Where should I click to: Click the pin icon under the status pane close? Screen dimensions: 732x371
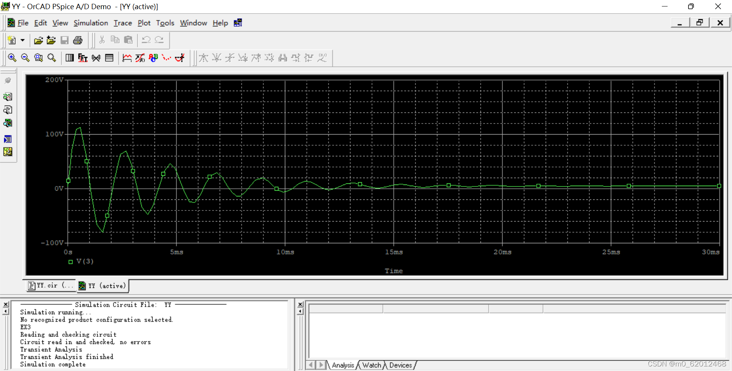coord(300,312)
